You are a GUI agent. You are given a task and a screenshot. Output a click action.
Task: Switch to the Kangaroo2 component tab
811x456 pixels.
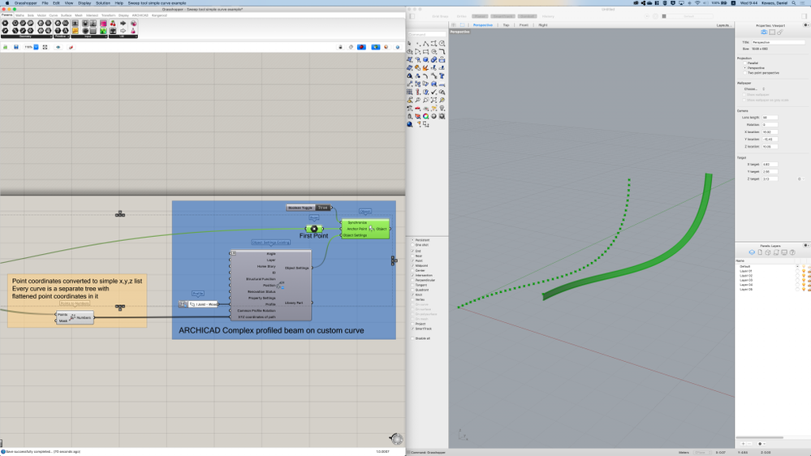click(x=159, y=15)
